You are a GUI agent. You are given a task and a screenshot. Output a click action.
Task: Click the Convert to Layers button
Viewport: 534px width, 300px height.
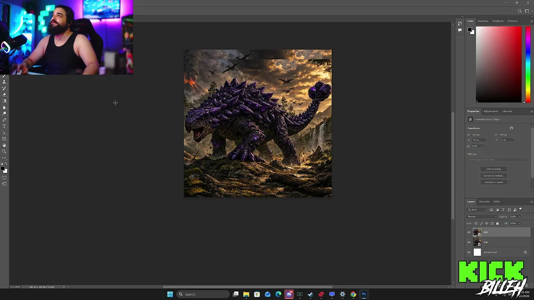(x=494, y=182)
